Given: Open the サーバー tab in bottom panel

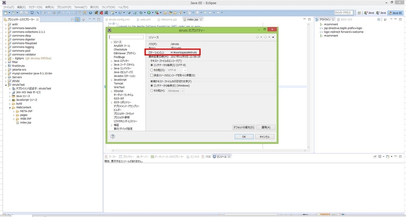Looking at the screenshot, I should pyautogui.click(x=143, y=157).
